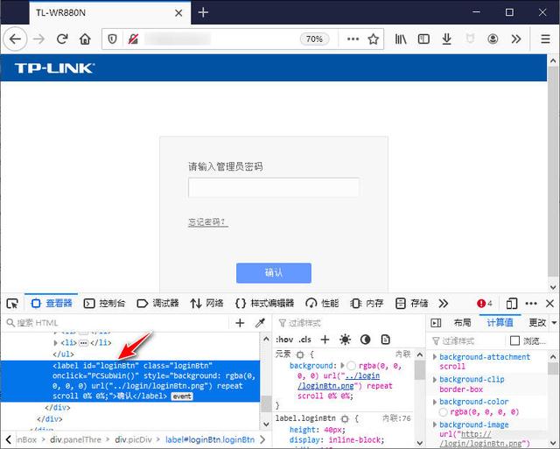Viewport: 560px width, 449px height.
Task: Show more devtools tabs chevron
Action: [x=444, y=304]
